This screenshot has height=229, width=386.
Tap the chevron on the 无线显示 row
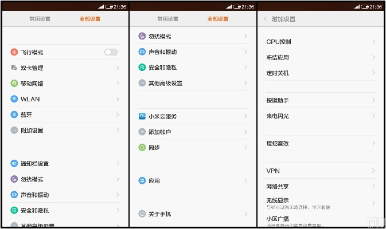point(374,203)
